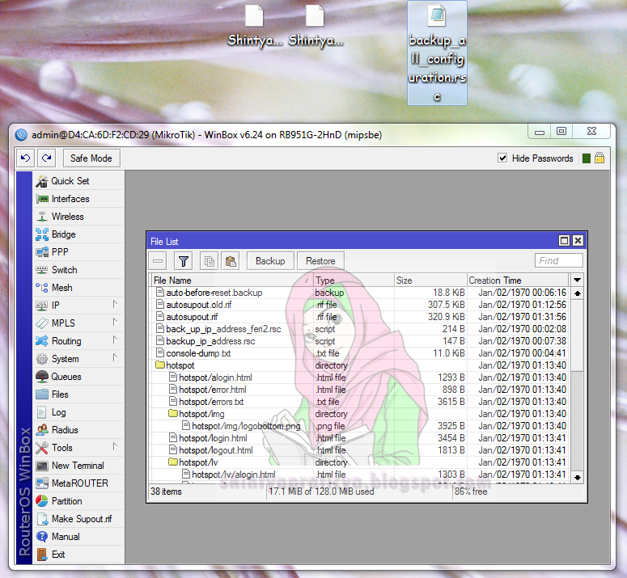Viewport: 627px width, 578px height.
Task: Click the New Terminal icon
Action: (x=42, y=466)
